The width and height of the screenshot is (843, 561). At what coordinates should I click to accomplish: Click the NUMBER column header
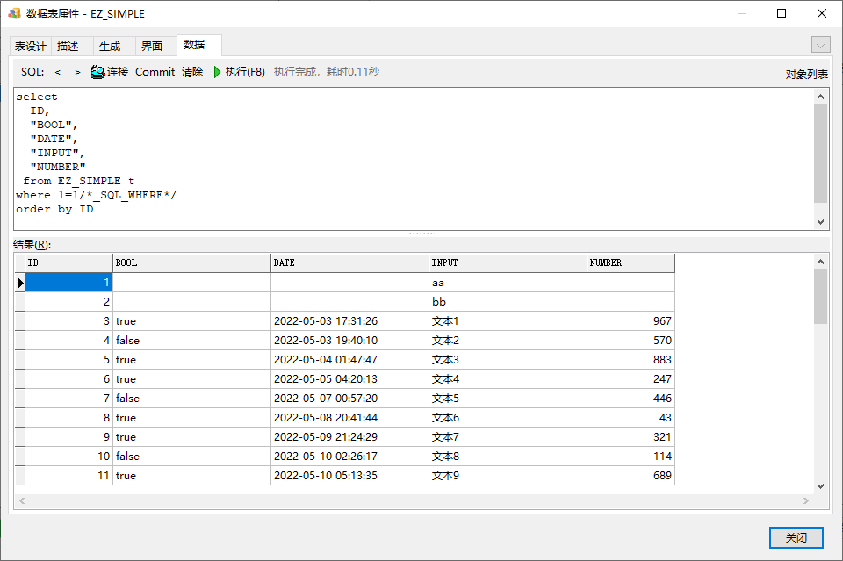coord(630,263)
